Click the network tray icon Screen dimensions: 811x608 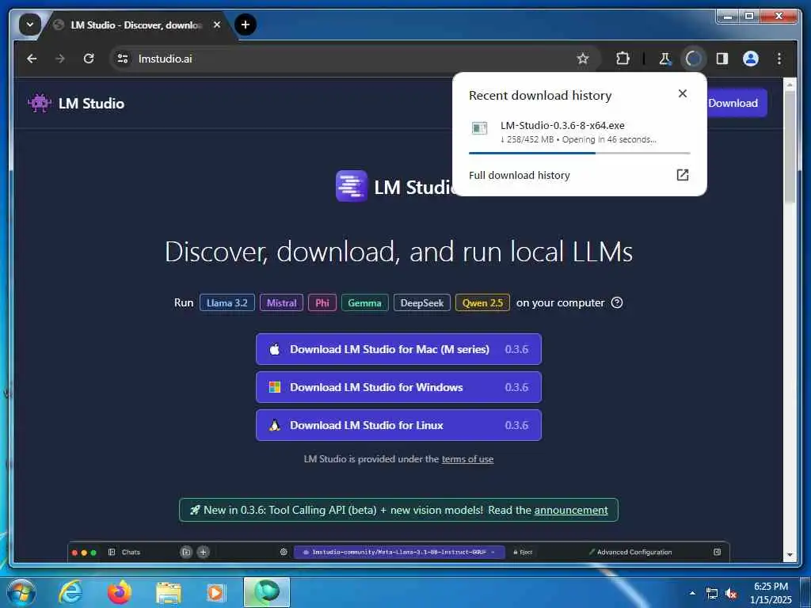point(712,594)
